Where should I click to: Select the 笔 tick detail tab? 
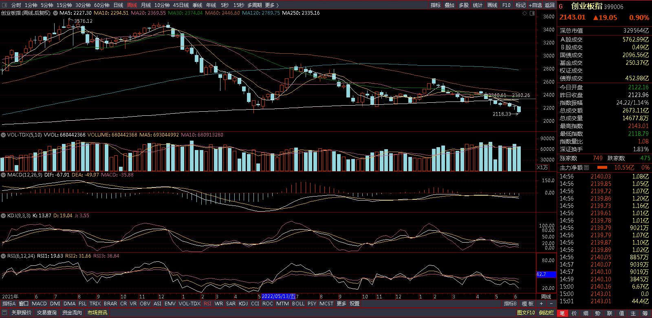tap(562, 313)
